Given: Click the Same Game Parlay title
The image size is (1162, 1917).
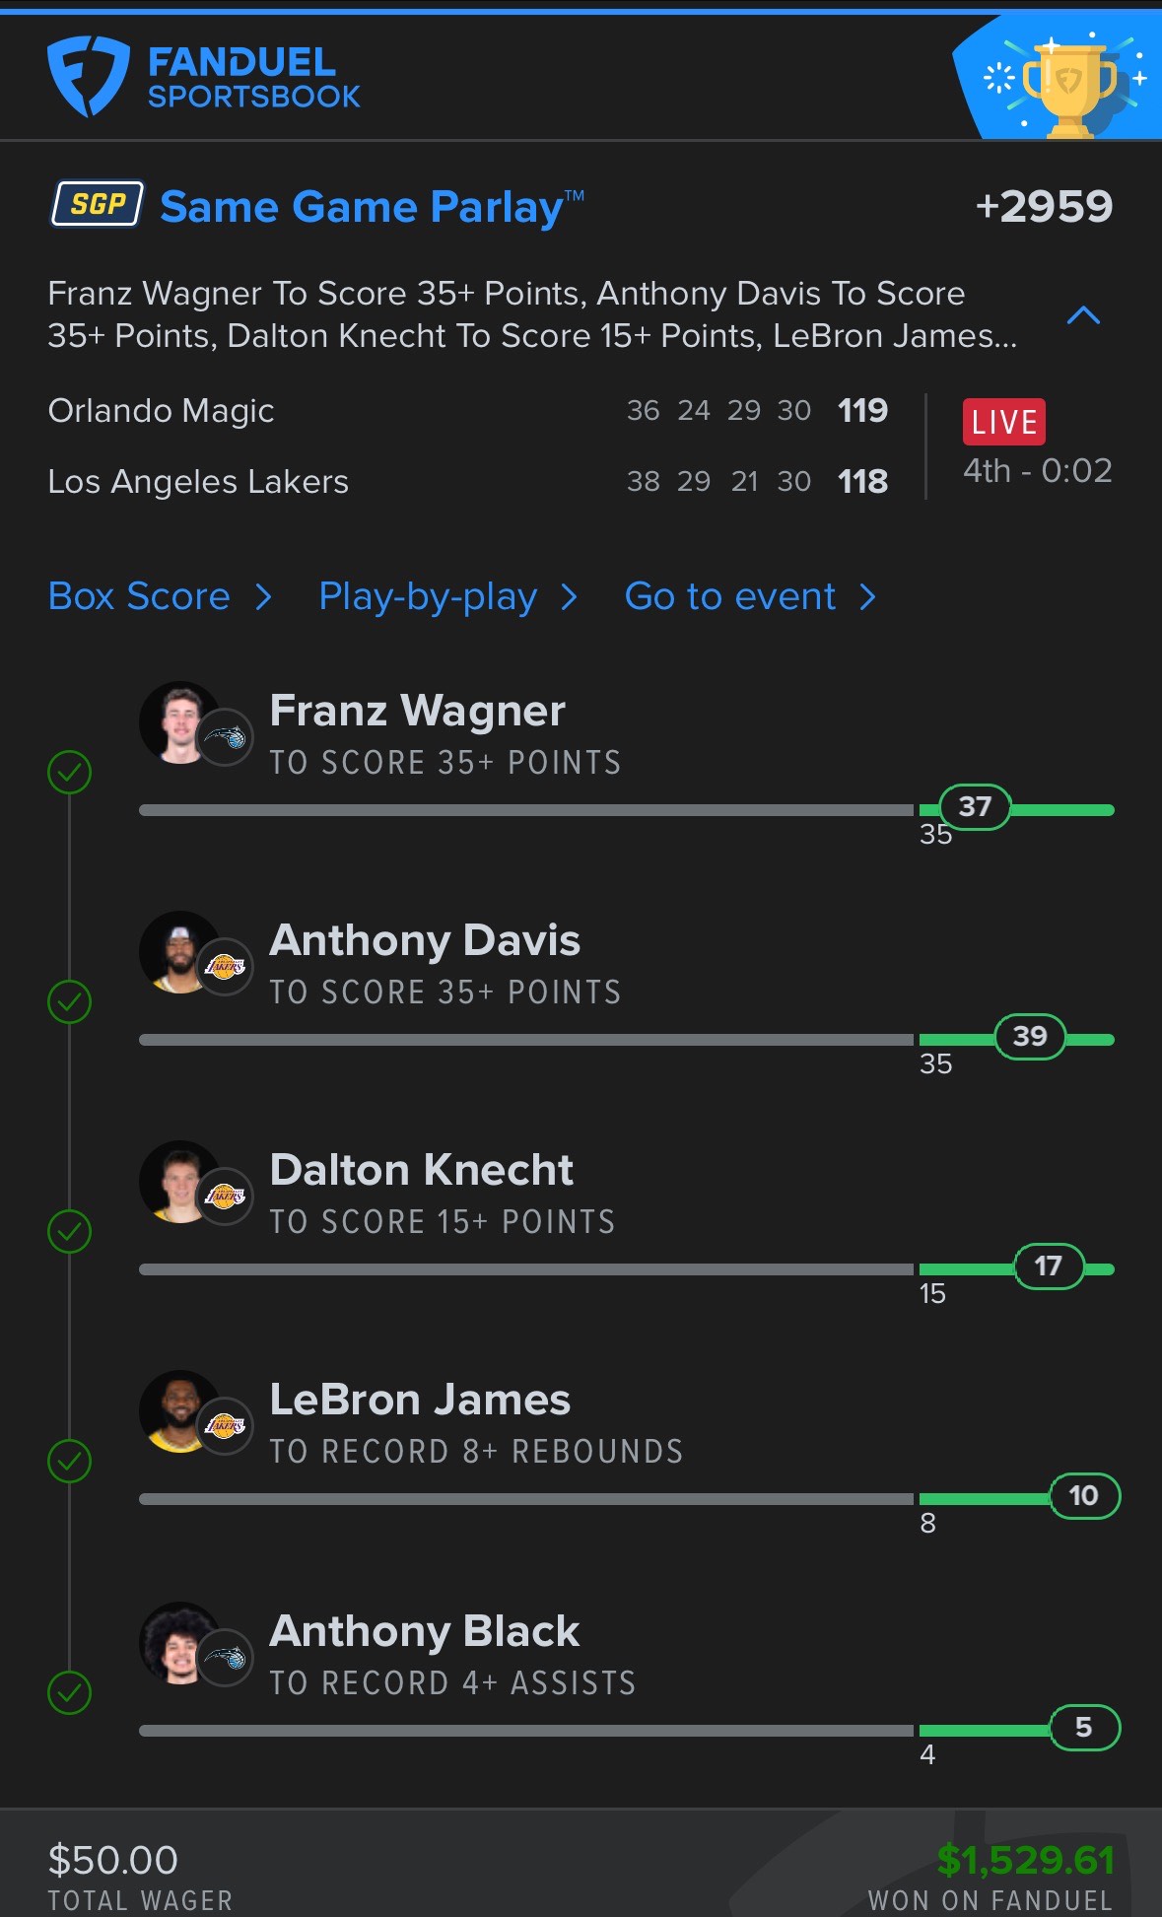Looking at the screenshot, I should click(x=362, y=207).
